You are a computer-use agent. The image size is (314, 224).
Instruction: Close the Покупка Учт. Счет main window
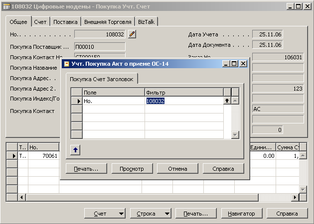(x=308, y=6)
